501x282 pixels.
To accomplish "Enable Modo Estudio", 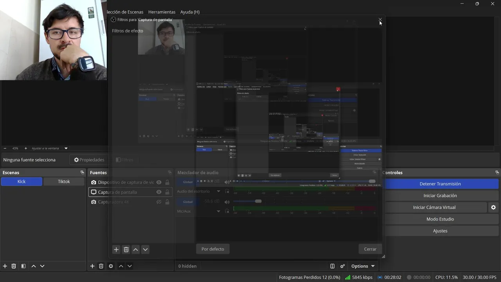I will tap(440, 219).
